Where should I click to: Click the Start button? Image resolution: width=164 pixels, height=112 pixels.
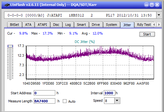(147, 34)
